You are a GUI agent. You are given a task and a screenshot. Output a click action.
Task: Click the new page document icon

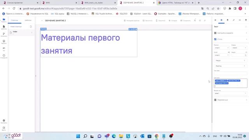coord(31,26)
